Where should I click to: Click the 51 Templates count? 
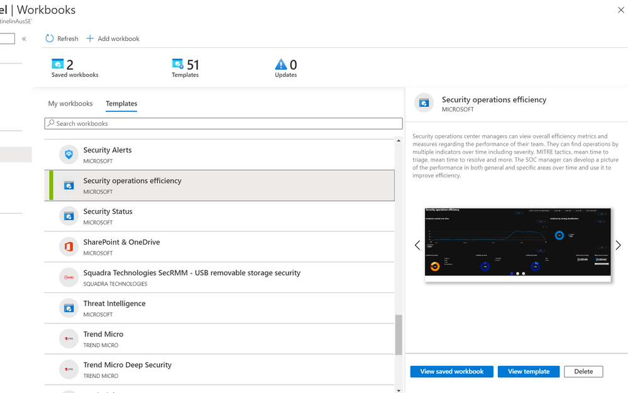click(x=192, y=65)
